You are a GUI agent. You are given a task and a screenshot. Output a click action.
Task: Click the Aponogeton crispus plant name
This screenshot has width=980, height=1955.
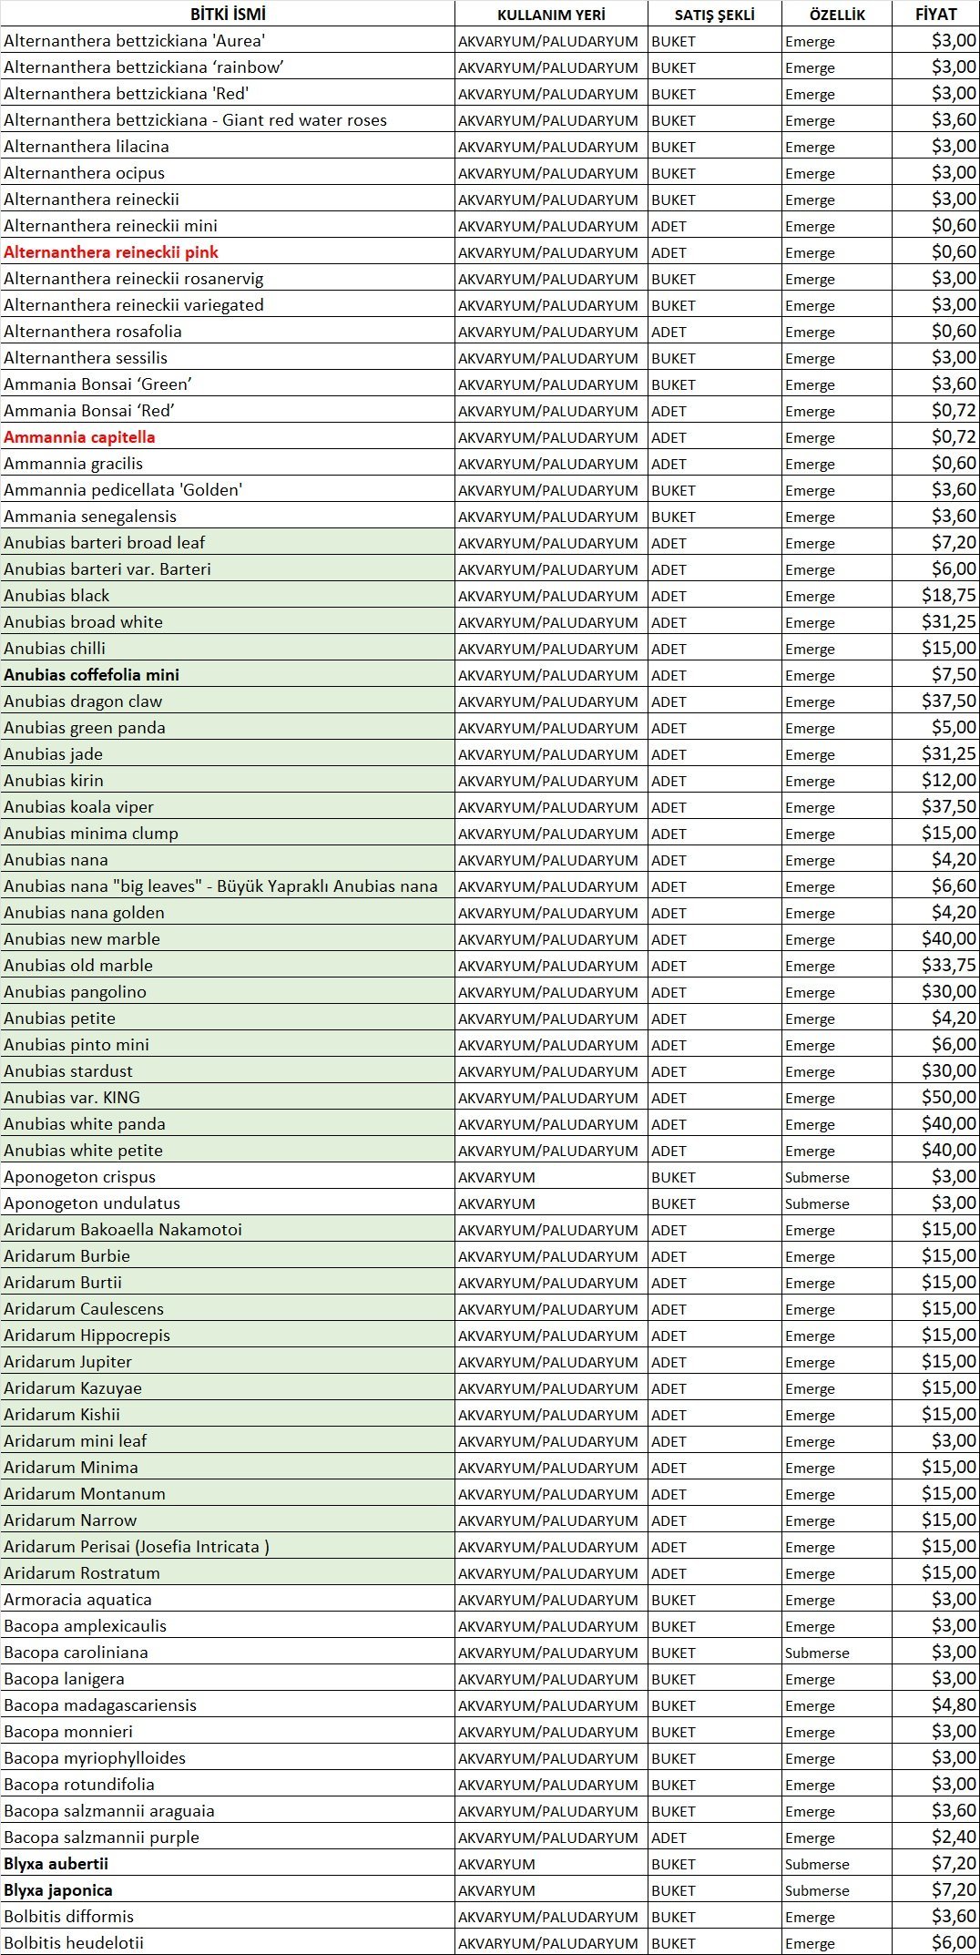(x=79, y=1177)
